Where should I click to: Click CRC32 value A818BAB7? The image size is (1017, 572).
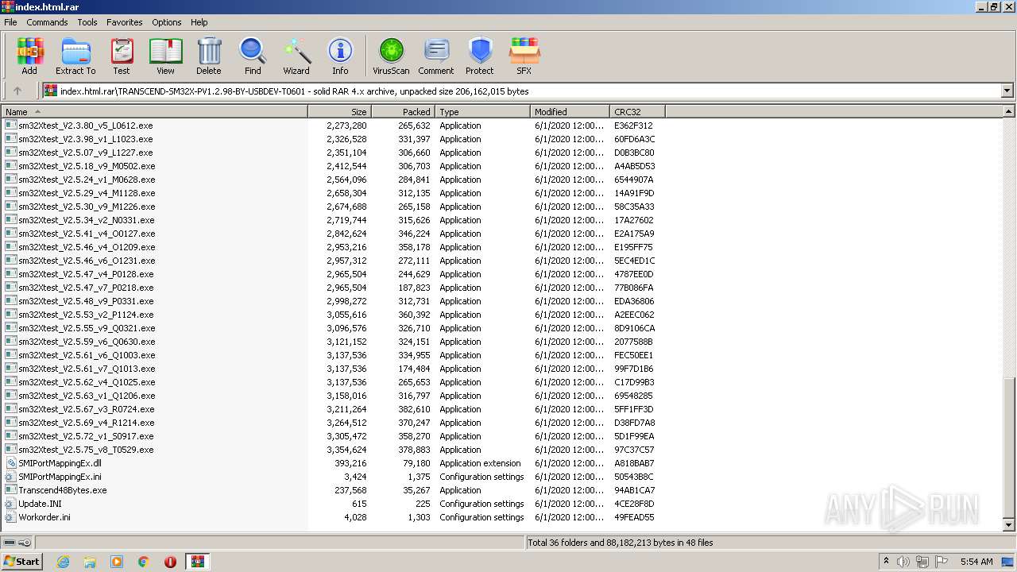click(634, 463)
